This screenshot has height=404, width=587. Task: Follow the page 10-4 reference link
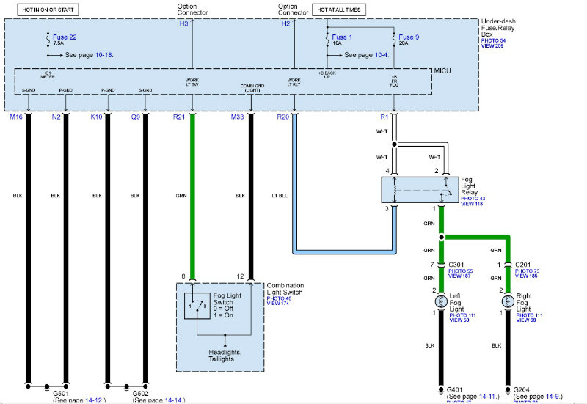pos(382,55)
